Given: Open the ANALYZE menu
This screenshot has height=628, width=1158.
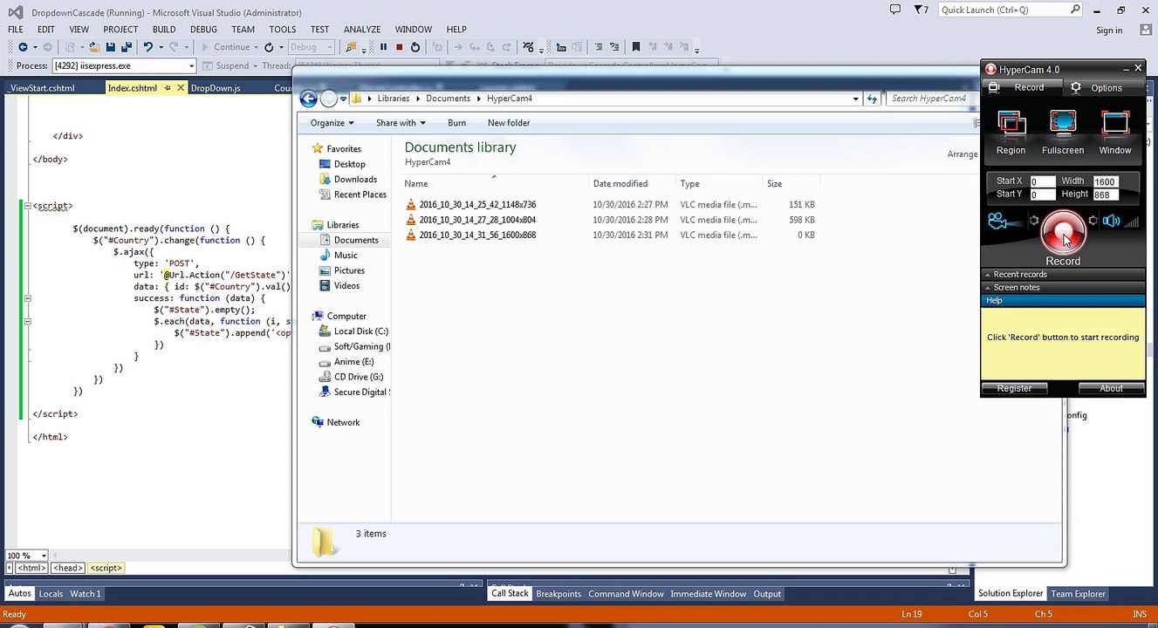Looking at the screenshot, I should point(362,29).
